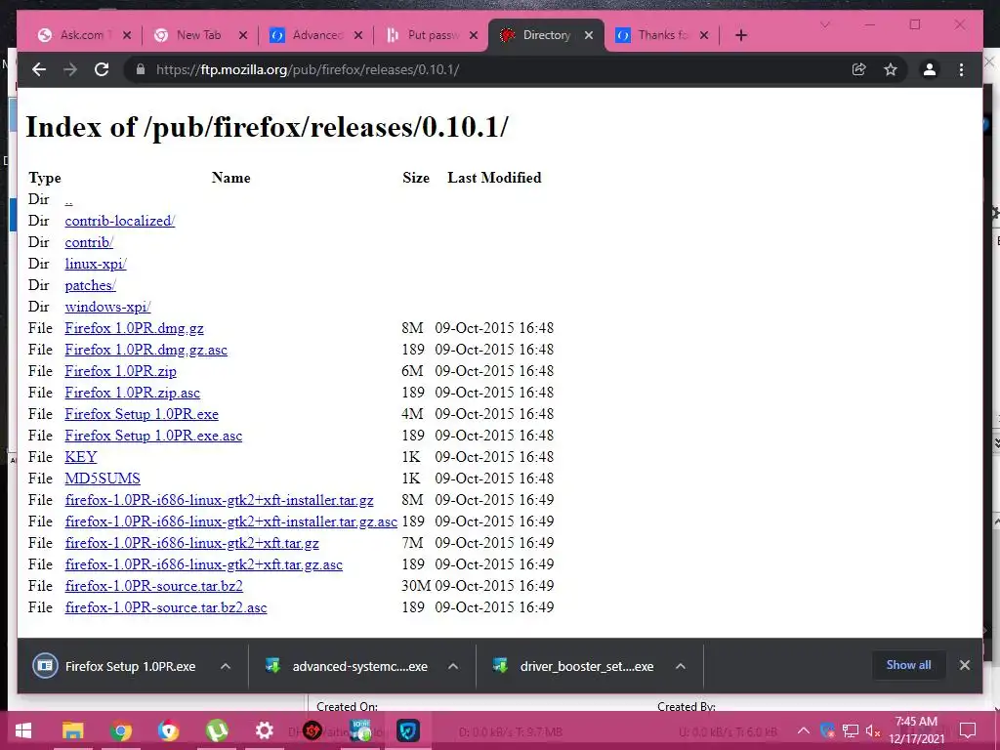The width and height of the screenshot is (1000, 750).
Task: Open the patches/ directory
Action: click(90, 285)
